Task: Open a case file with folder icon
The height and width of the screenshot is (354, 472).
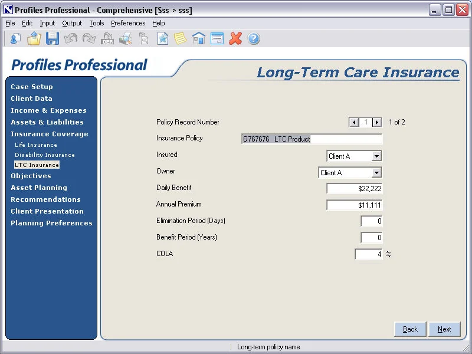Action: [x=34, y=38]
